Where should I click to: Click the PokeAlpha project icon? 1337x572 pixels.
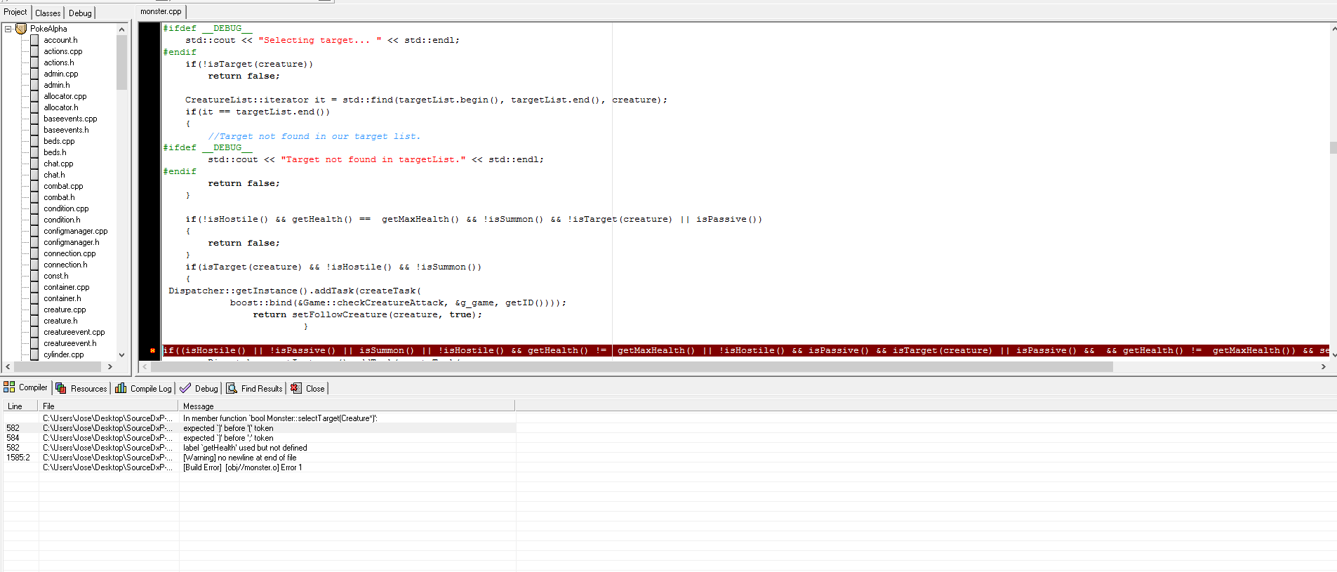click(x=21, y=29)
